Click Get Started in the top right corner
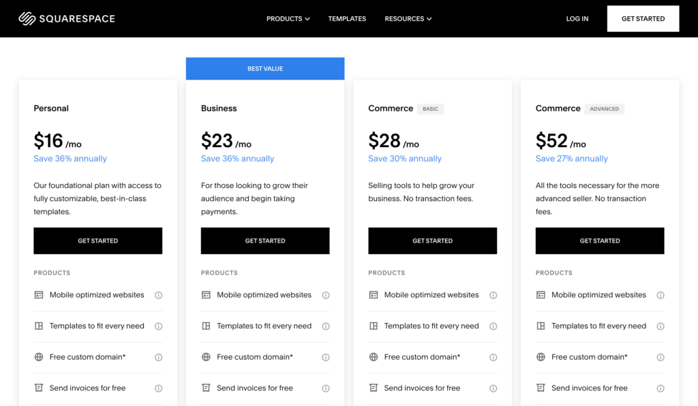 pos(642,18)
